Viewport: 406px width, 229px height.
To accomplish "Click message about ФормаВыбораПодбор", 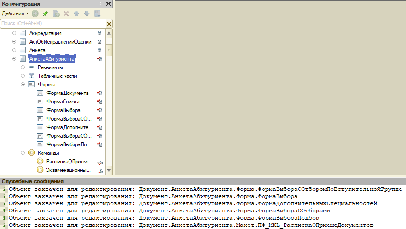I will [x=164, y=218].
